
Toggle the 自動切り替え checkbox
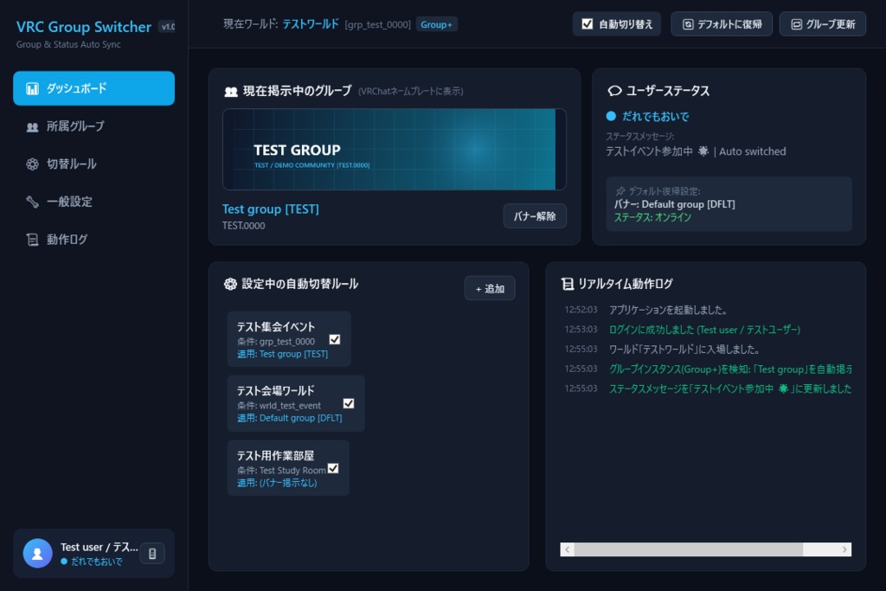click(x=587, y=24)
